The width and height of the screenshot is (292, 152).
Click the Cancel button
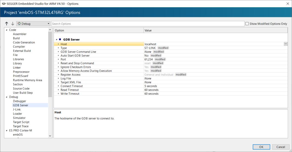click(280, 147)
